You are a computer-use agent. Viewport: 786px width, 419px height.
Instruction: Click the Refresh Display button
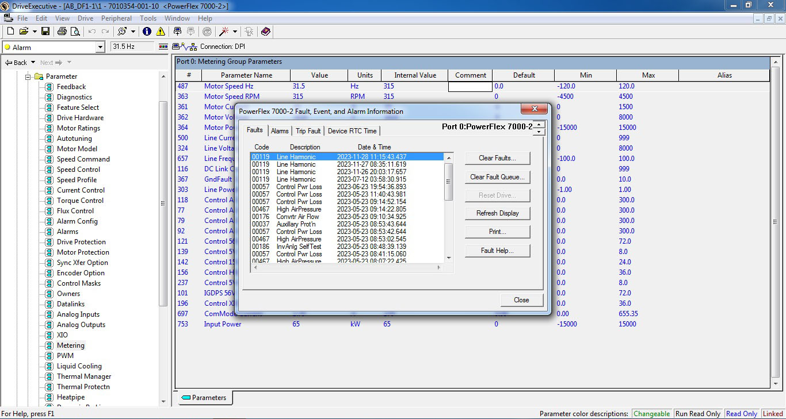[497, 213]
